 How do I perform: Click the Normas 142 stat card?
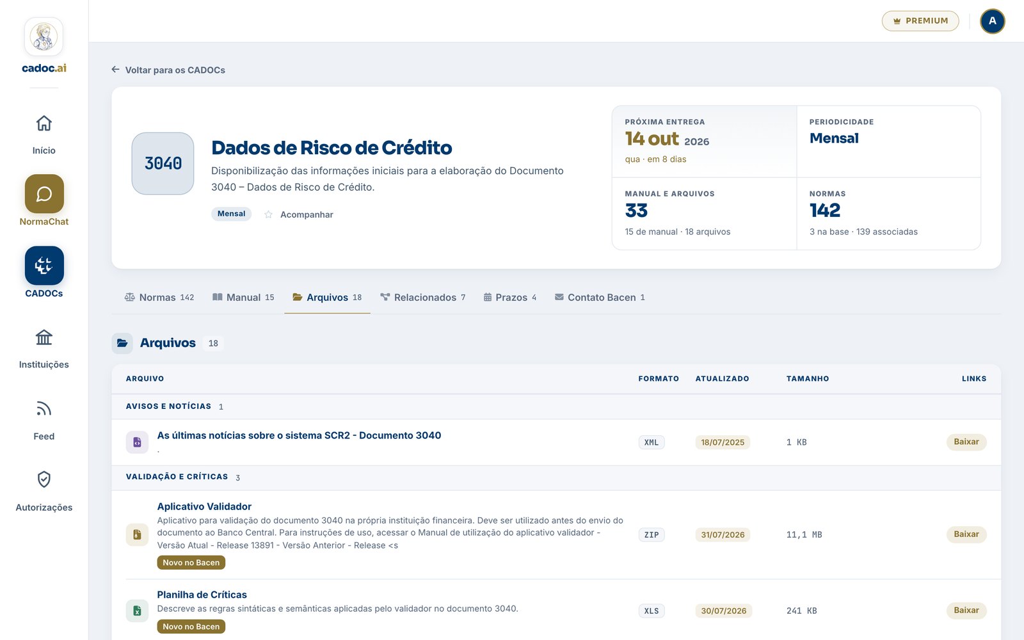pyautogui.click(x=889, y=214)
